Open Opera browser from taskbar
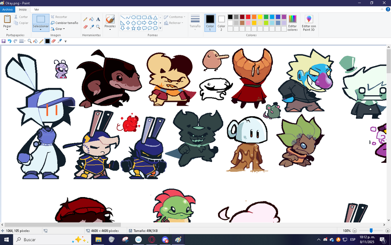Image resolution: width=391 pixels, height=245 pixels. pos(152,239)
